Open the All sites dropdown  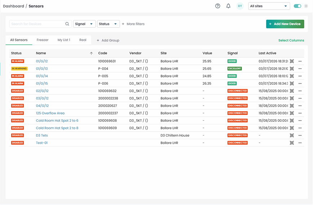pos(269,6)
